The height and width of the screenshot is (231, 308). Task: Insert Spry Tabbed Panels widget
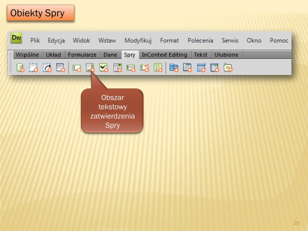click(x=187, y=68)
